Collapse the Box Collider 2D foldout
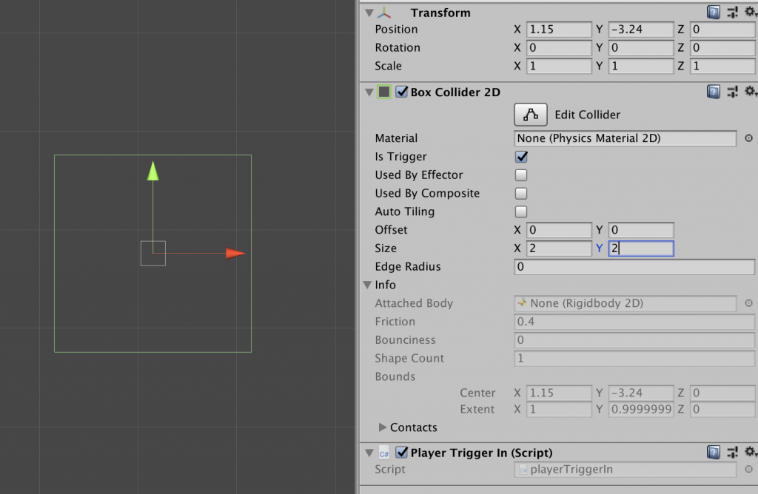758x494 pixels. tap(369, 92)
